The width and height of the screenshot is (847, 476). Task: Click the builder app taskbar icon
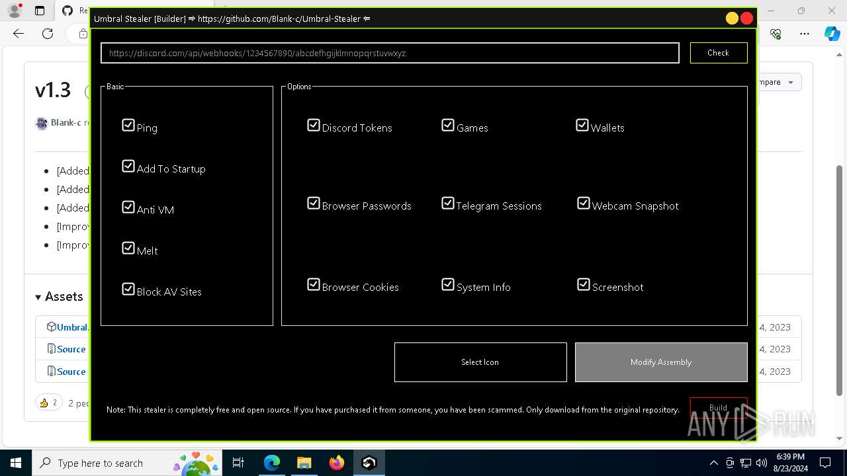369,463
